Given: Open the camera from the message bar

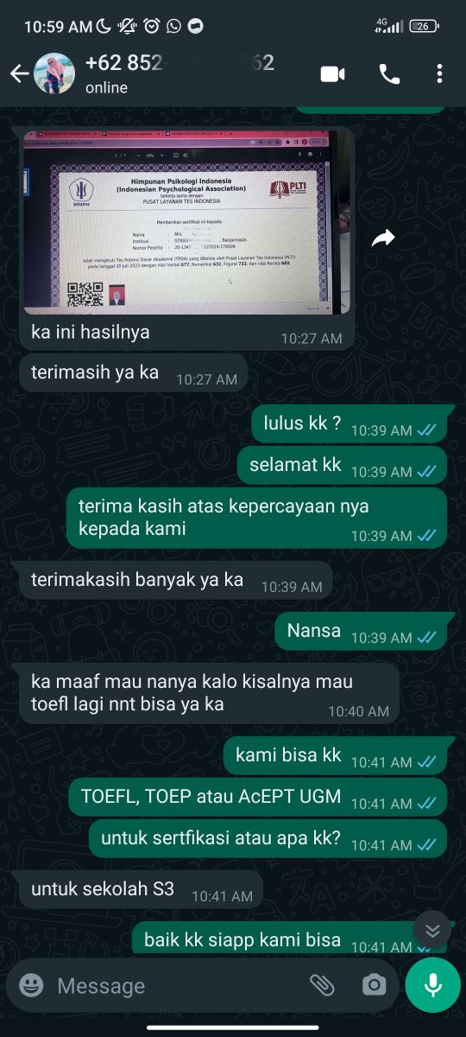Looking at the screenshot, I should (374, 985).
